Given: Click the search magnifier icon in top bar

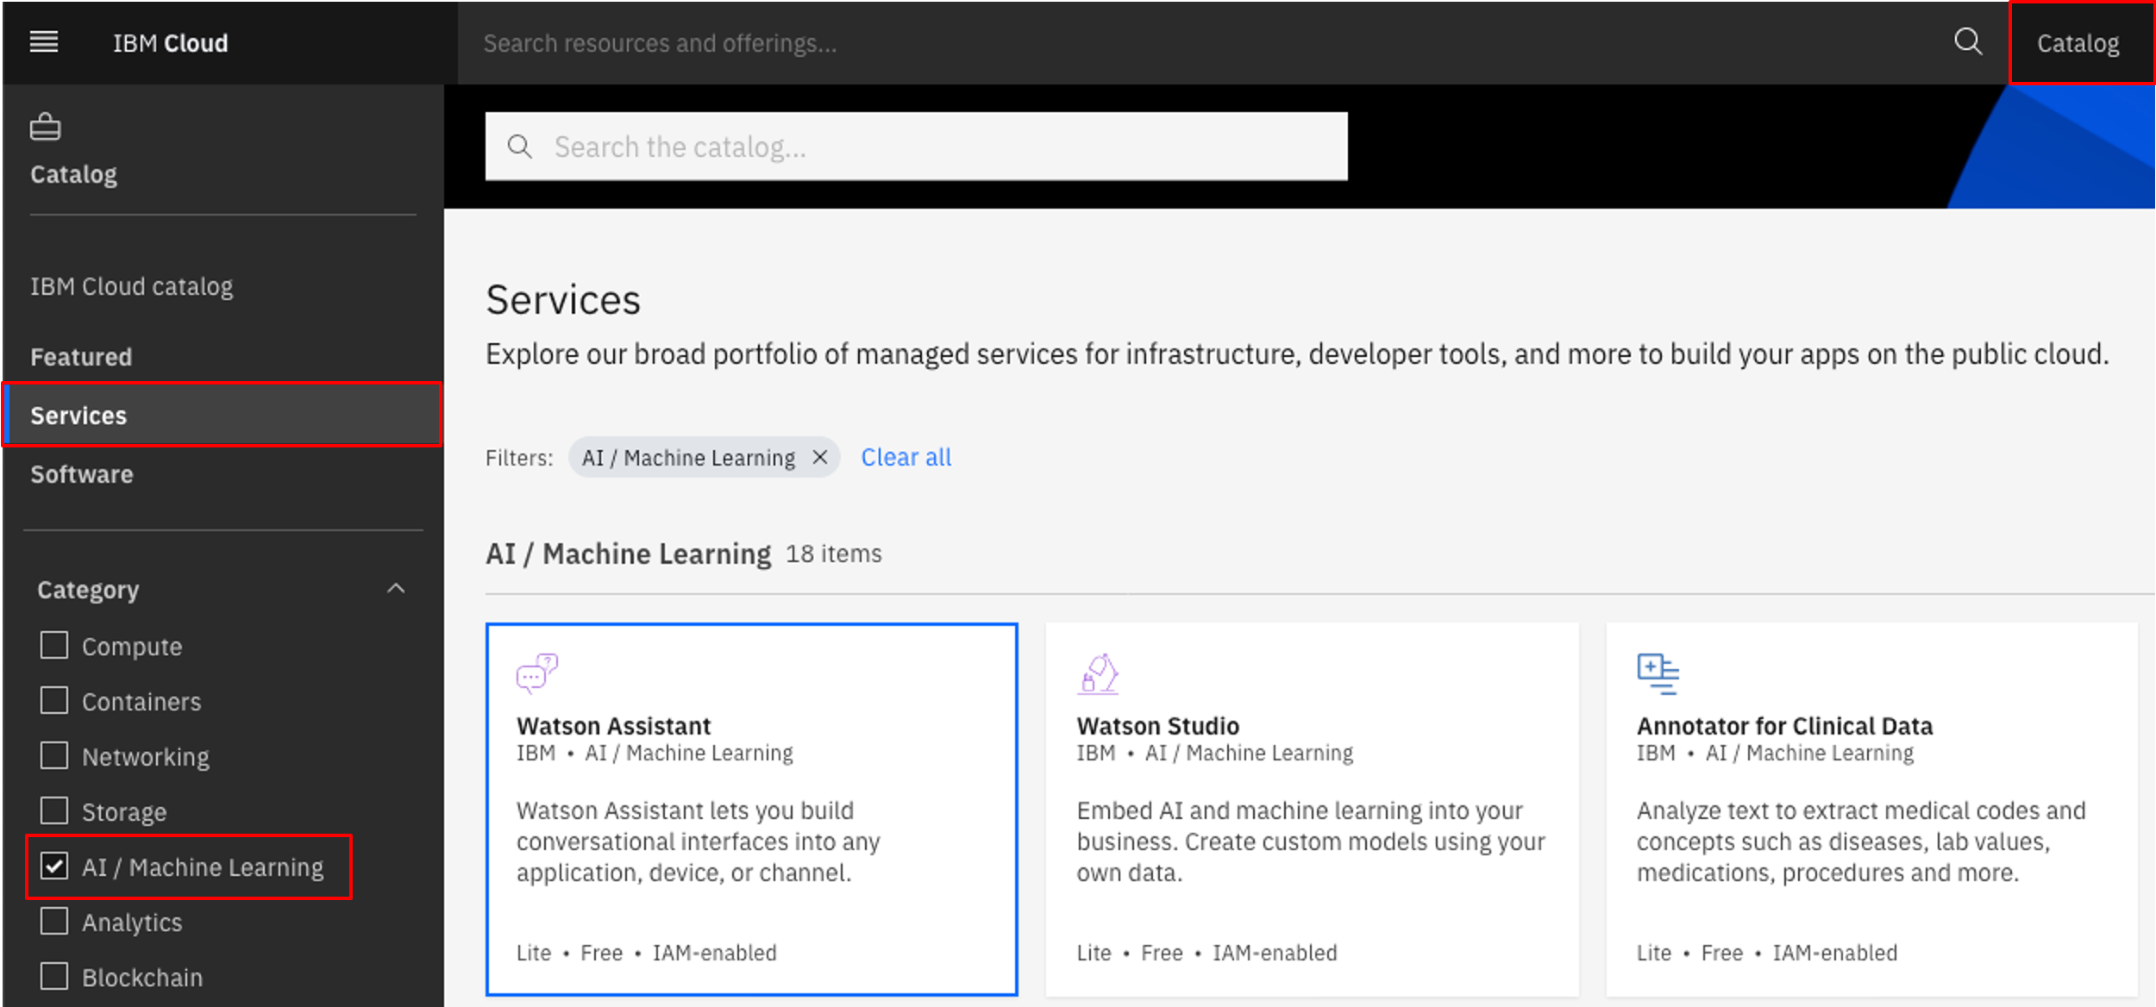Looking at the screenshot, I should 1966,41.
